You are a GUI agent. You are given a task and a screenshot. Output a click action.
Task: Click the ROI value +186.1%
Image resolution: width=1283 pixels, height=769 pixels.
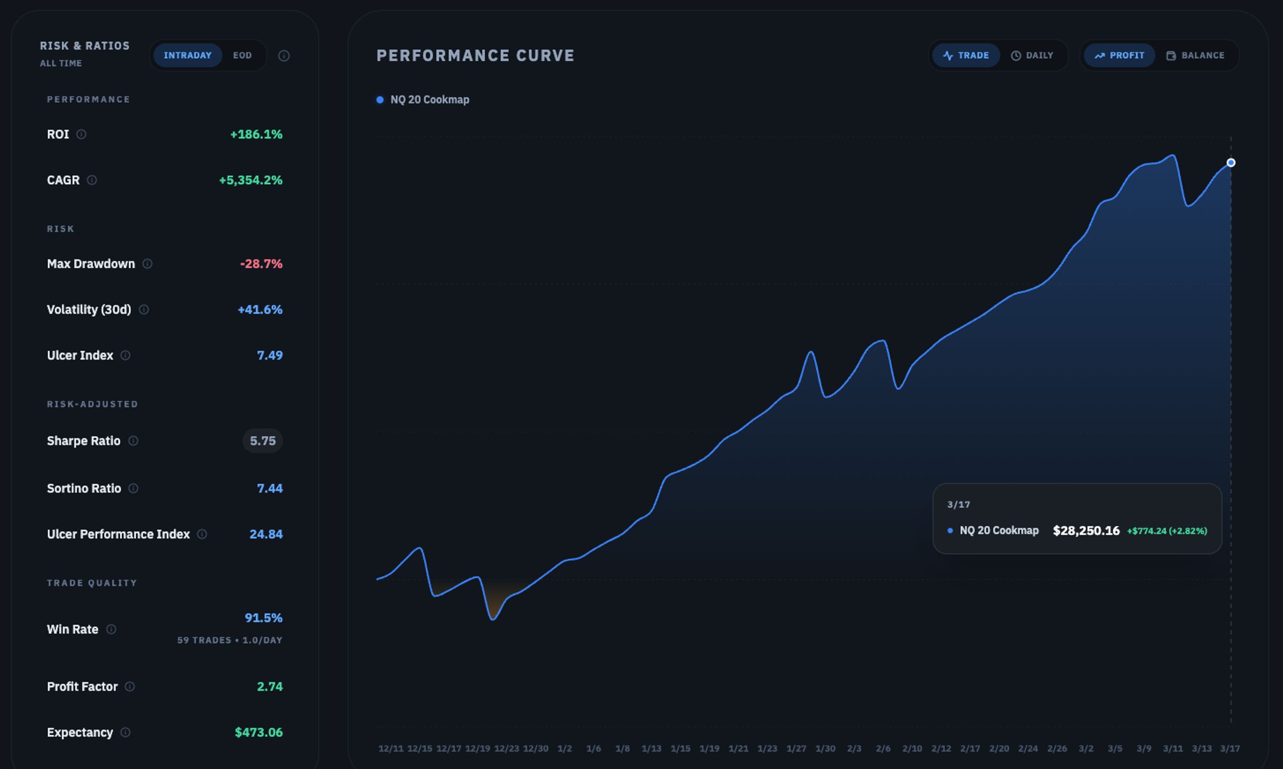click(x=256, y=135)
